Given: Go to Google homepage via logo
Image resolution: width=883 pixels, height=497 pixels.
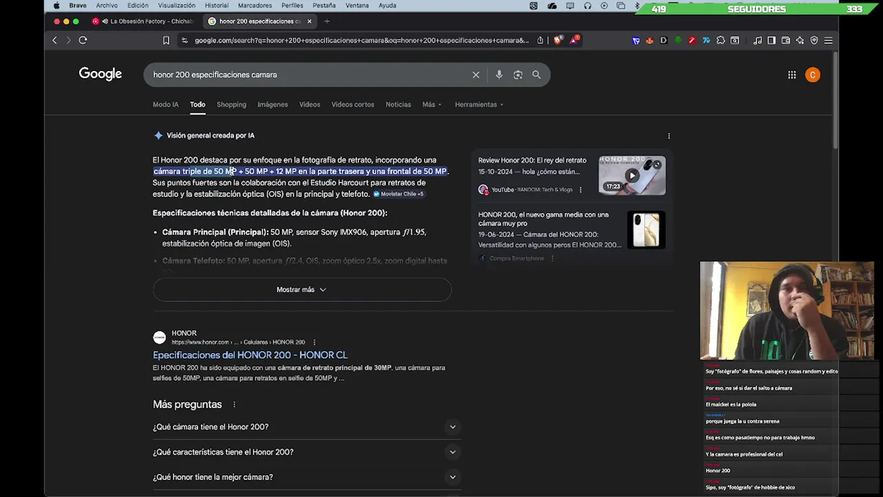Looking at the screenshot, I should click(100, 74).
